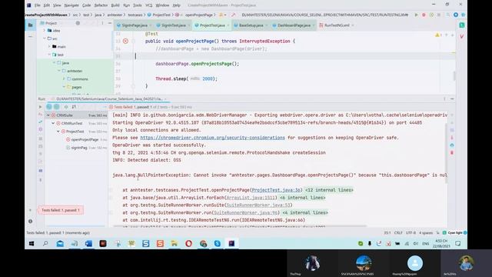Click the select opened file target icon
Image resolution: width=492 pixels, height=277 pixels.
78,23
